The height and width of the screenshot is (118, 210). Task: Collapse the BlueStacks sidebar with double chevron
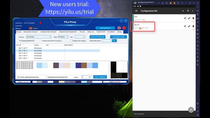click(x=198, y=3)
